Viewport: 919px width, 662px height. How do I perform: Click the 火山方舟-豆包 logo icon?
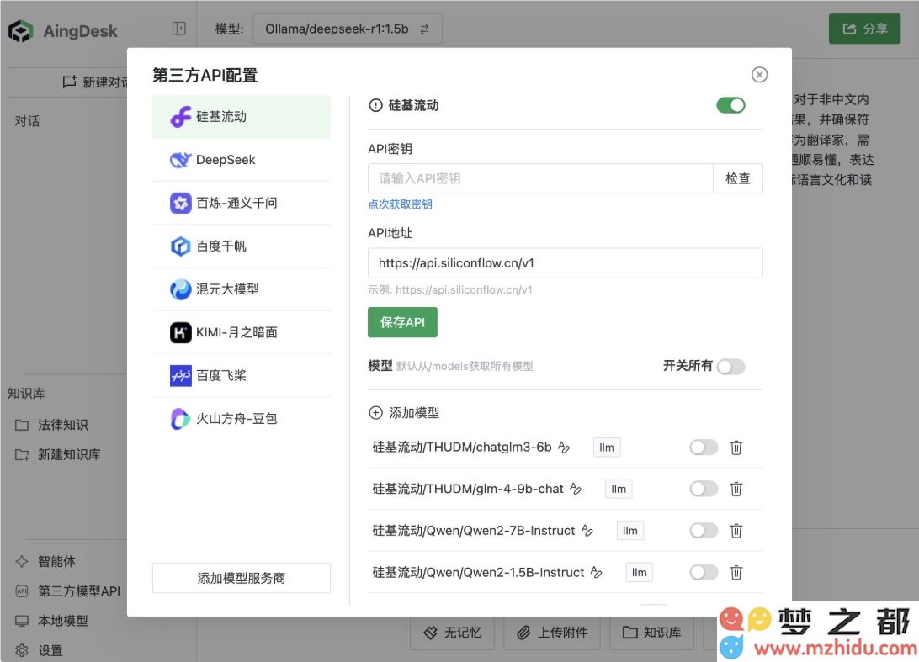[180, 418]
